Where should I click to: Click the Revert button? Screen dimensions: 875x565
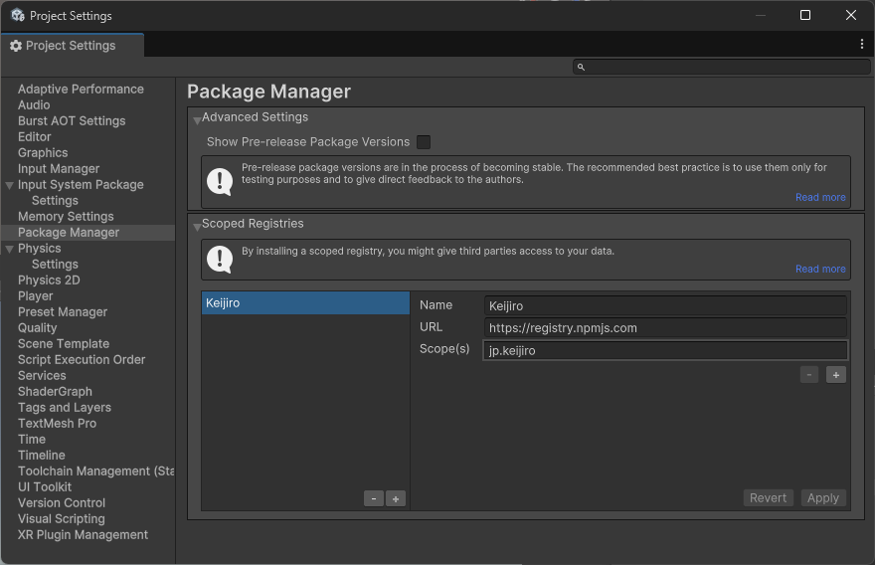coord(768,498)
